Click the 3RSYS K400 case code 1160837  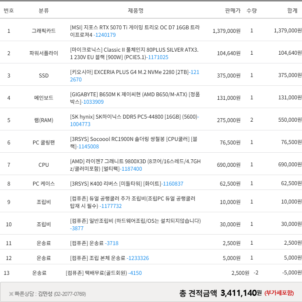[x=172, y=183]
